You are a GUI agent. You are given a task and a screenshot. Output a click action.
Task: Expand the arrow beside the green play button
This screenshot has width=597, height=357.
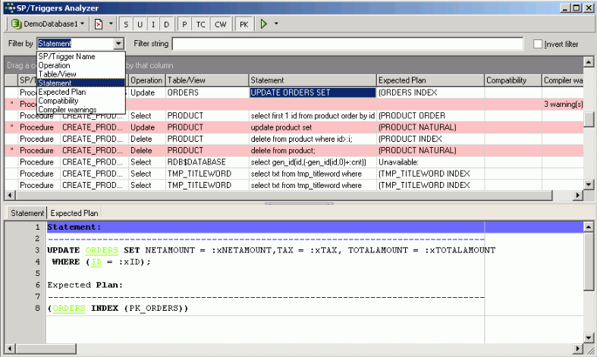point(276,24)
